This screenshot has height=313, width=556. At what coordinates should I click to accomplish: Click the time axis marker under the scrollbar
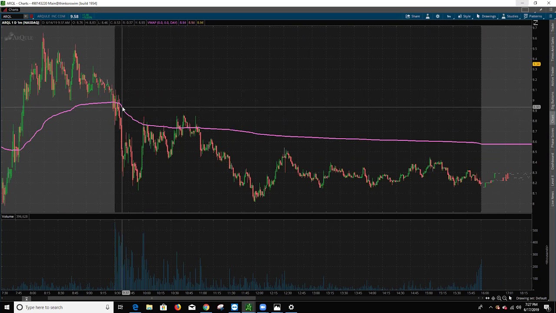tap(26, 299)
